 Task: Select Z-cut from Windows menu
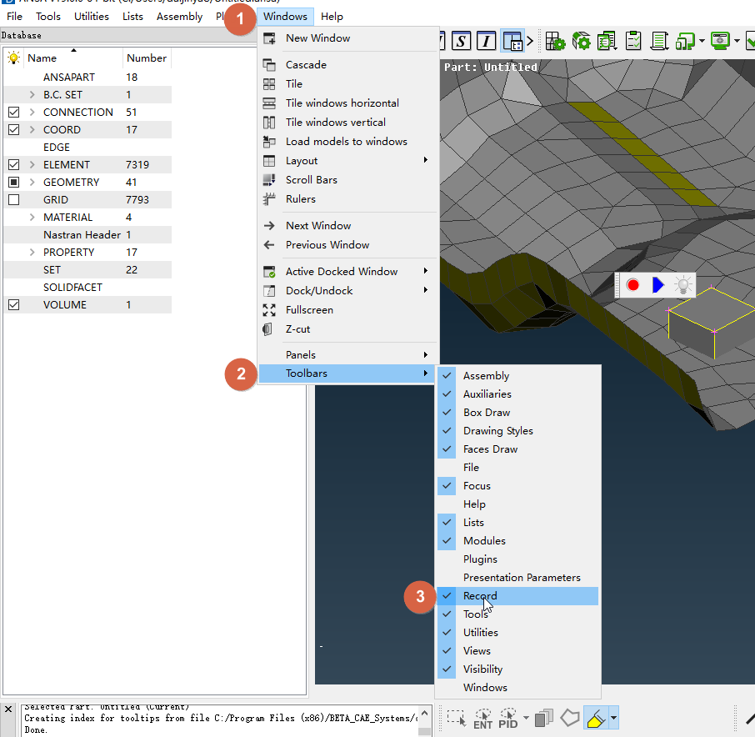point(348,329)
